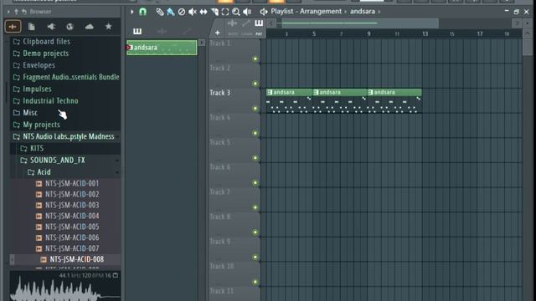Image resolution: width=536 pixels, height=301 pixels.
Task: Switch to the Browser cloud sounds tab
Action: pos(90,27)
